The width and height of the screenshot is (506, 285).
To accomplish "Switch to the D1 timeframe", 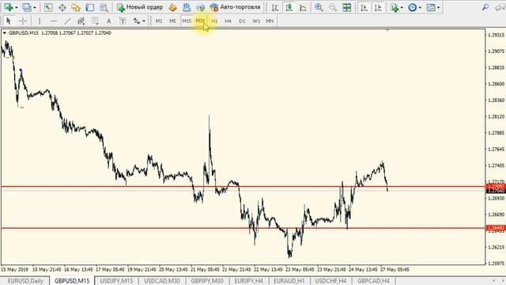I will (x=242, y=21).
